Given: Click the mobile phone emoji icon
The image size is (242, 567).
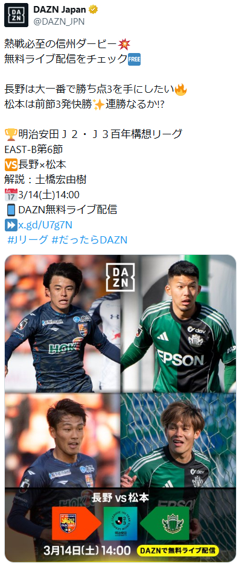Looking at the screenshot, I should pos(10,210).
